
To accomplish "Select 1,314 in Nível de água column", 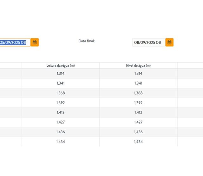I will [x=138, y=73].
